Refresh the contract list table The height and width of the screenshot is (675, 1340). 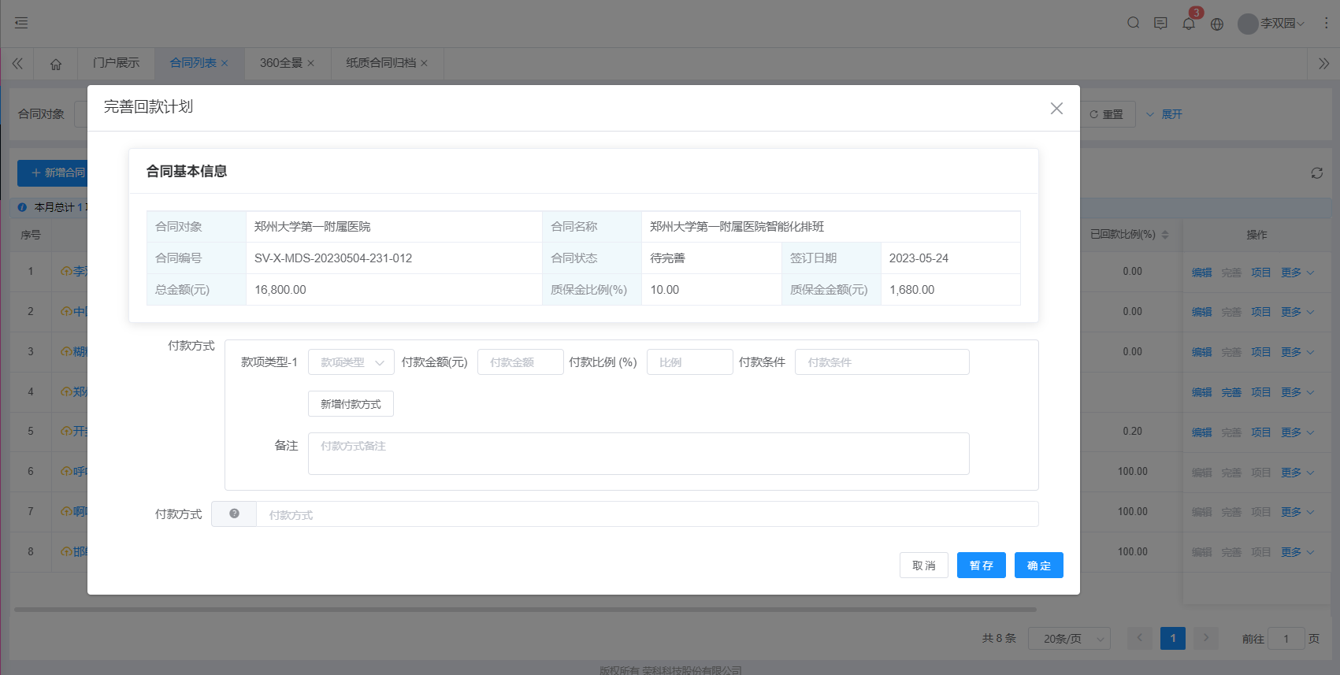1316,172
